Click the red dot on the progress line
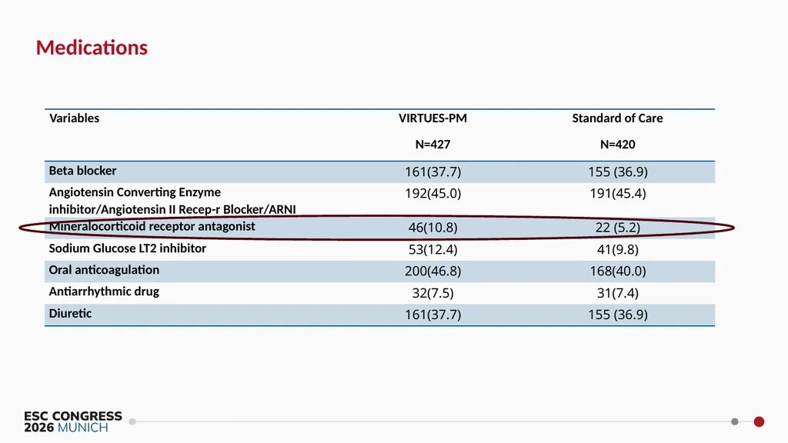The width and height of the screenshot is (788, 443). point(759,422)
